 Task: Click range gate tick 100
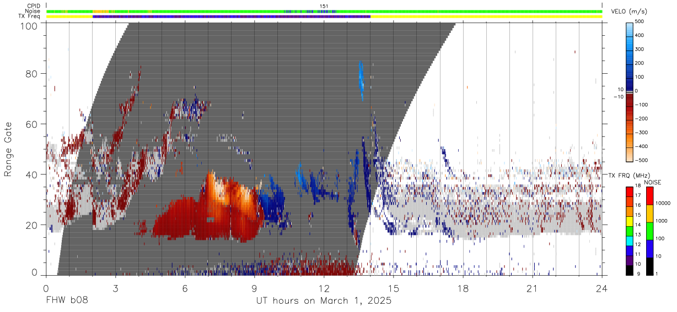[30, 26]
